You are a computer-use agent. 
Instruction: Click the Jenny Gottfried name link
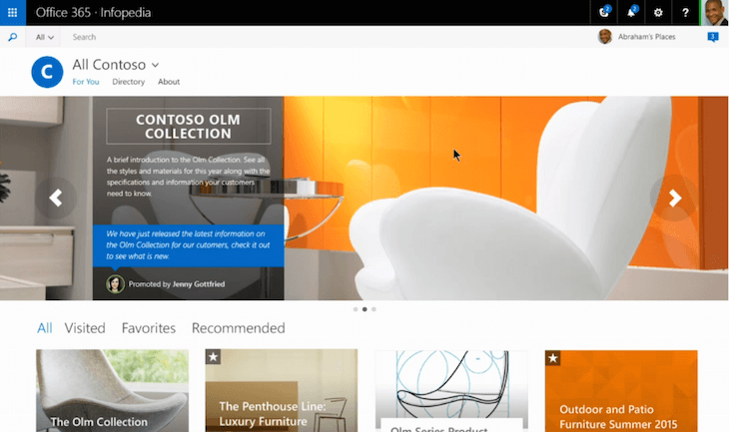199,283
